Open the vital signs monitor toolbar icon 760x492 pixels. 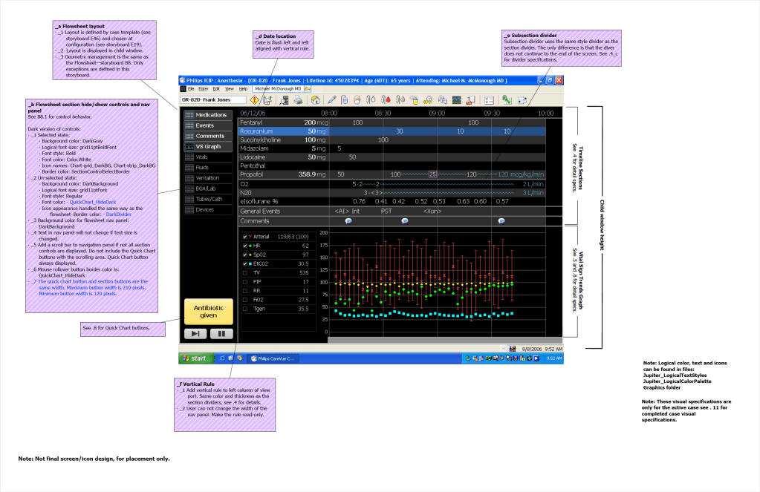tap(456, 99)
